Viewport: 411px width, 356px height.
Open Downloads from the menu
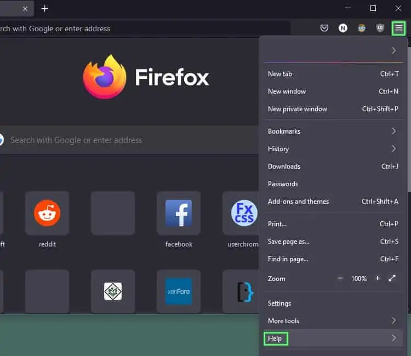pos(333,166)
